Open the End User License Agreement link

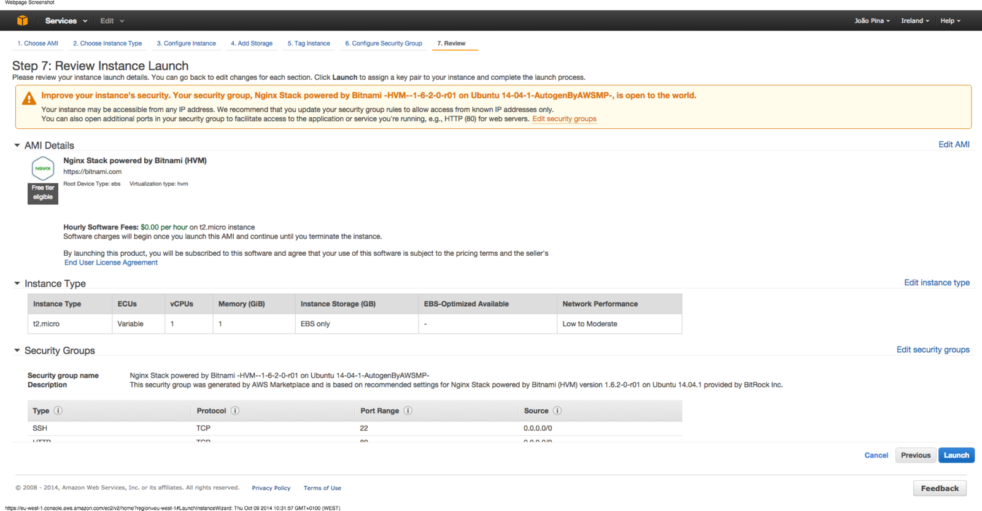click(111, 263)
